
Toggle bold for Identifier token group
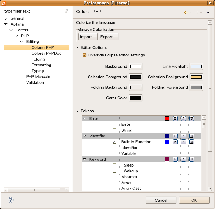click(175, 136)
